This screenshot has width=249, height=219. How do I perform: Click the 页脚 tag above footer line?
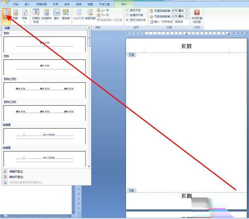[131, 190]
